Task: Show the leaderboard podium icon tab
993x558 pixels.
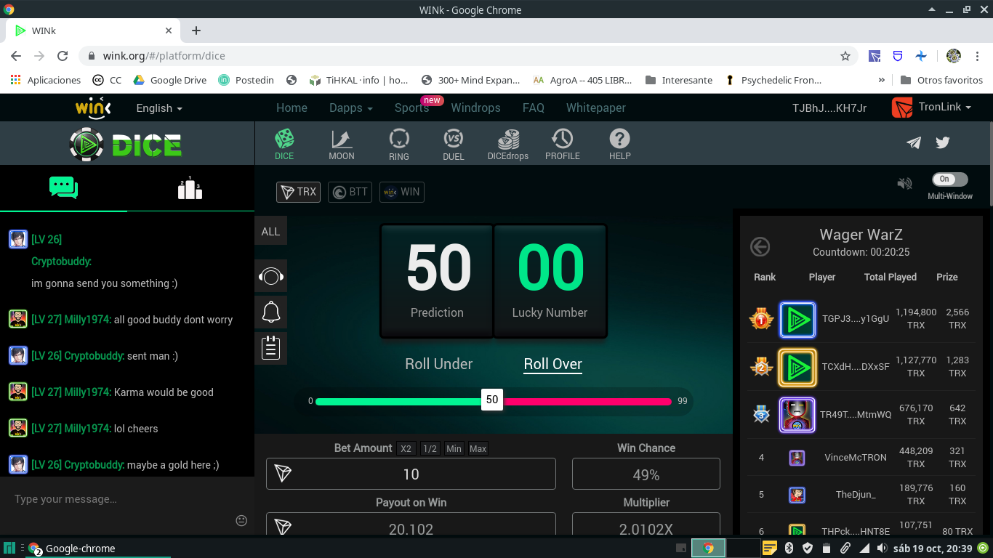Action: [x=190, y=187]
